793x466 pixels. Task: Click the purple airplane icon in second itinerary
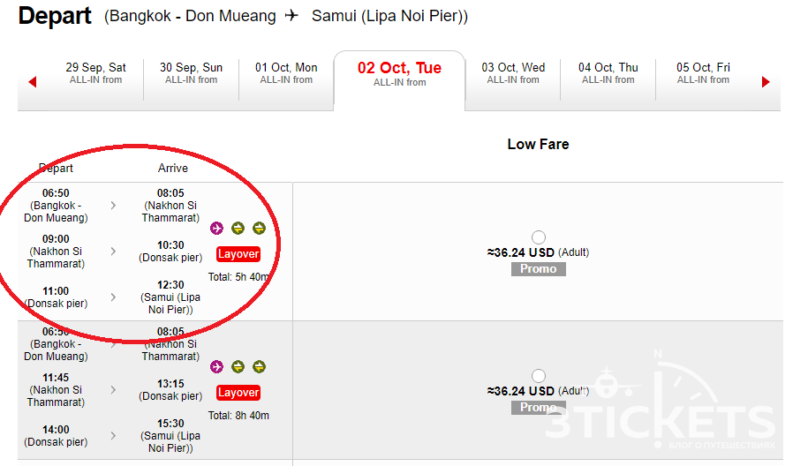pyautogui.click(x=216, y=366)
